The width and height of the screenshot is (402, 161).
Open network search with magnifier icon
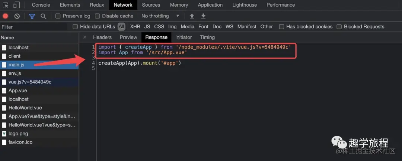coord(43,16)
